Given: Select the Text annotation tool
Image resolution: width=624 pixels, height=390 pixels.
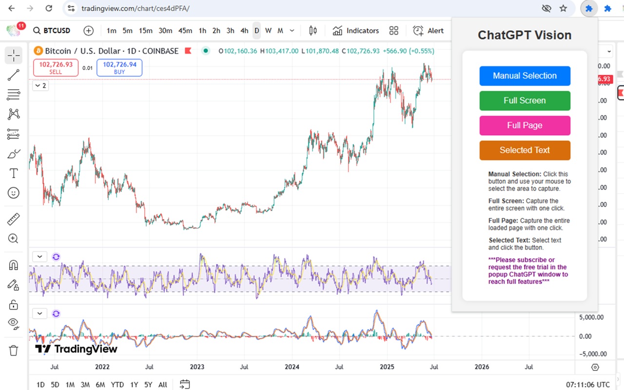Looking at the screenshot, I should [13, 173].
